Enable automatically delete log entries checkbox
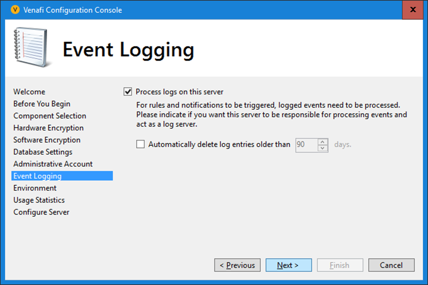 click(x=141, y=144)
